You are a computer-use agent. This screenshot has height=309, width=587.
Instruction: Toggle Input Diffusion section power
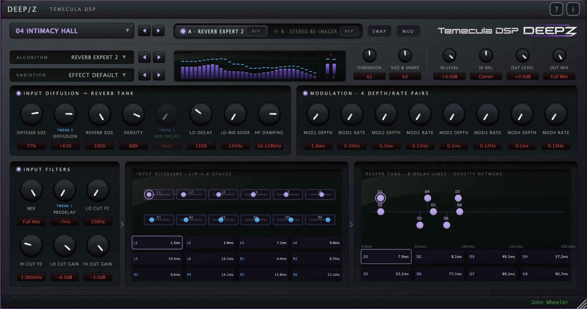click(18, 93)
